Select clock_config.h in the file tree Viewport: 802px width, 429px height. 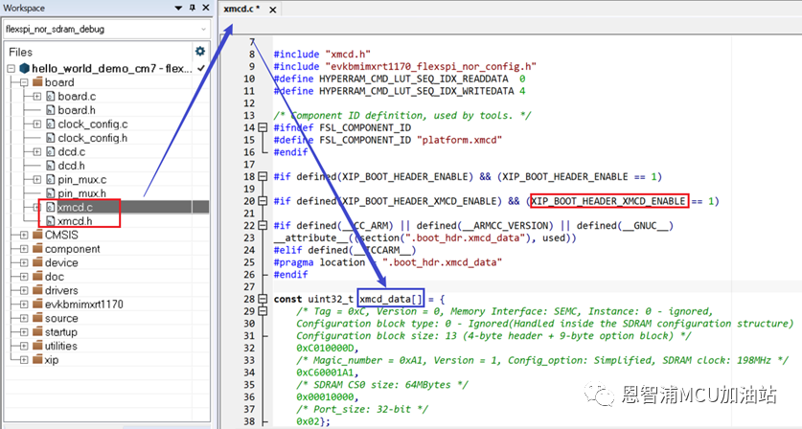click(x=93, y=138)
